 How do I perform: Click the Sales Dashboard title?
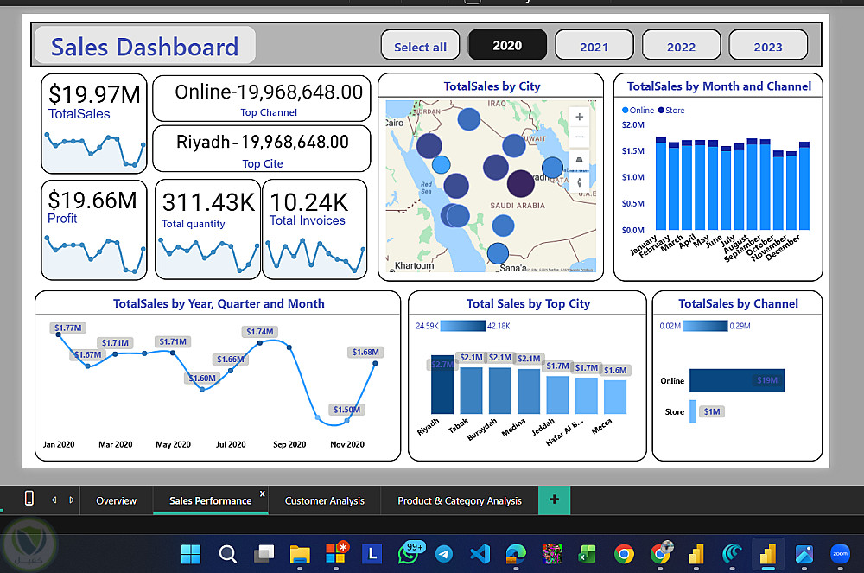145,47
